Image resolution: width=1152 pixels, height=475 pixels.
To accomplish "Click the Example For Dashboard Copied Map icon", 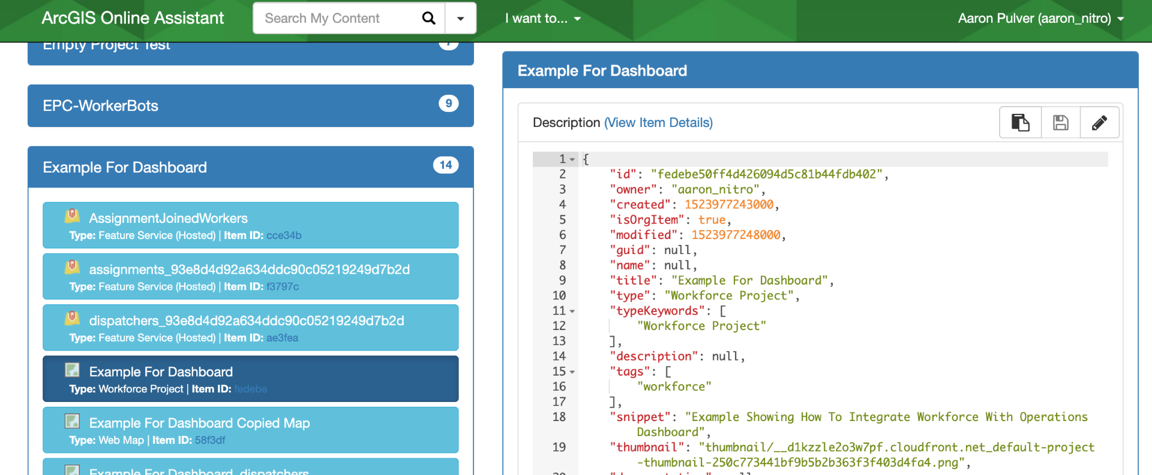I will click(73, 421).
